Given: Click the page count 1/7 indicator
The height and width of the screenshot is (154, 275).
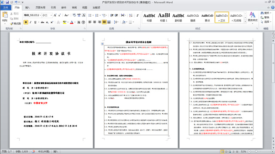Looking at the screenshot, I should 7,151.
